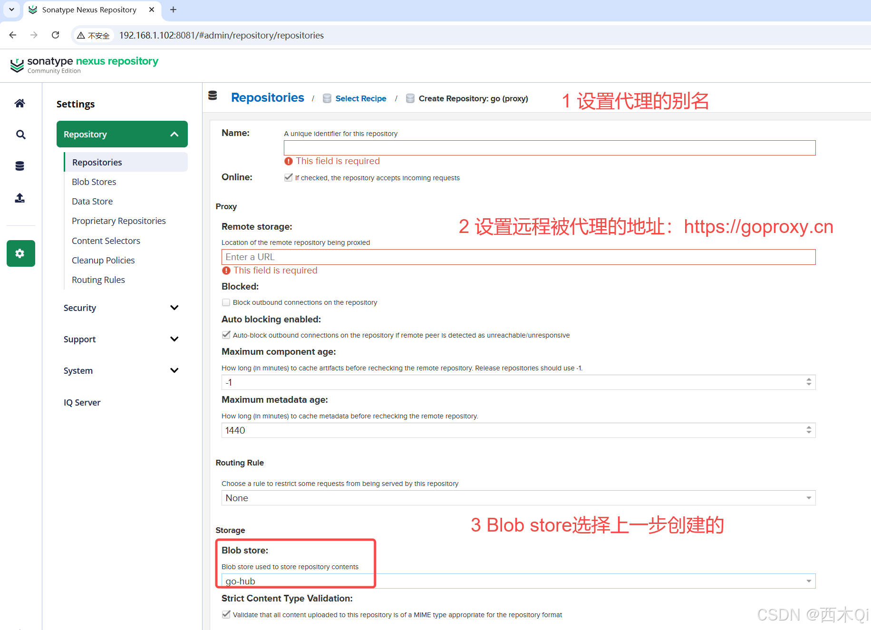871x630 pixels.
Task: Open the search icon in left sidebar
Action: click(20, 135)
